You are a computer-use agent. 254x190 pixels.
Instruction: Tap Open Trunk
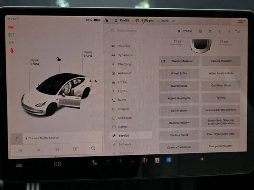click(88, 54)
